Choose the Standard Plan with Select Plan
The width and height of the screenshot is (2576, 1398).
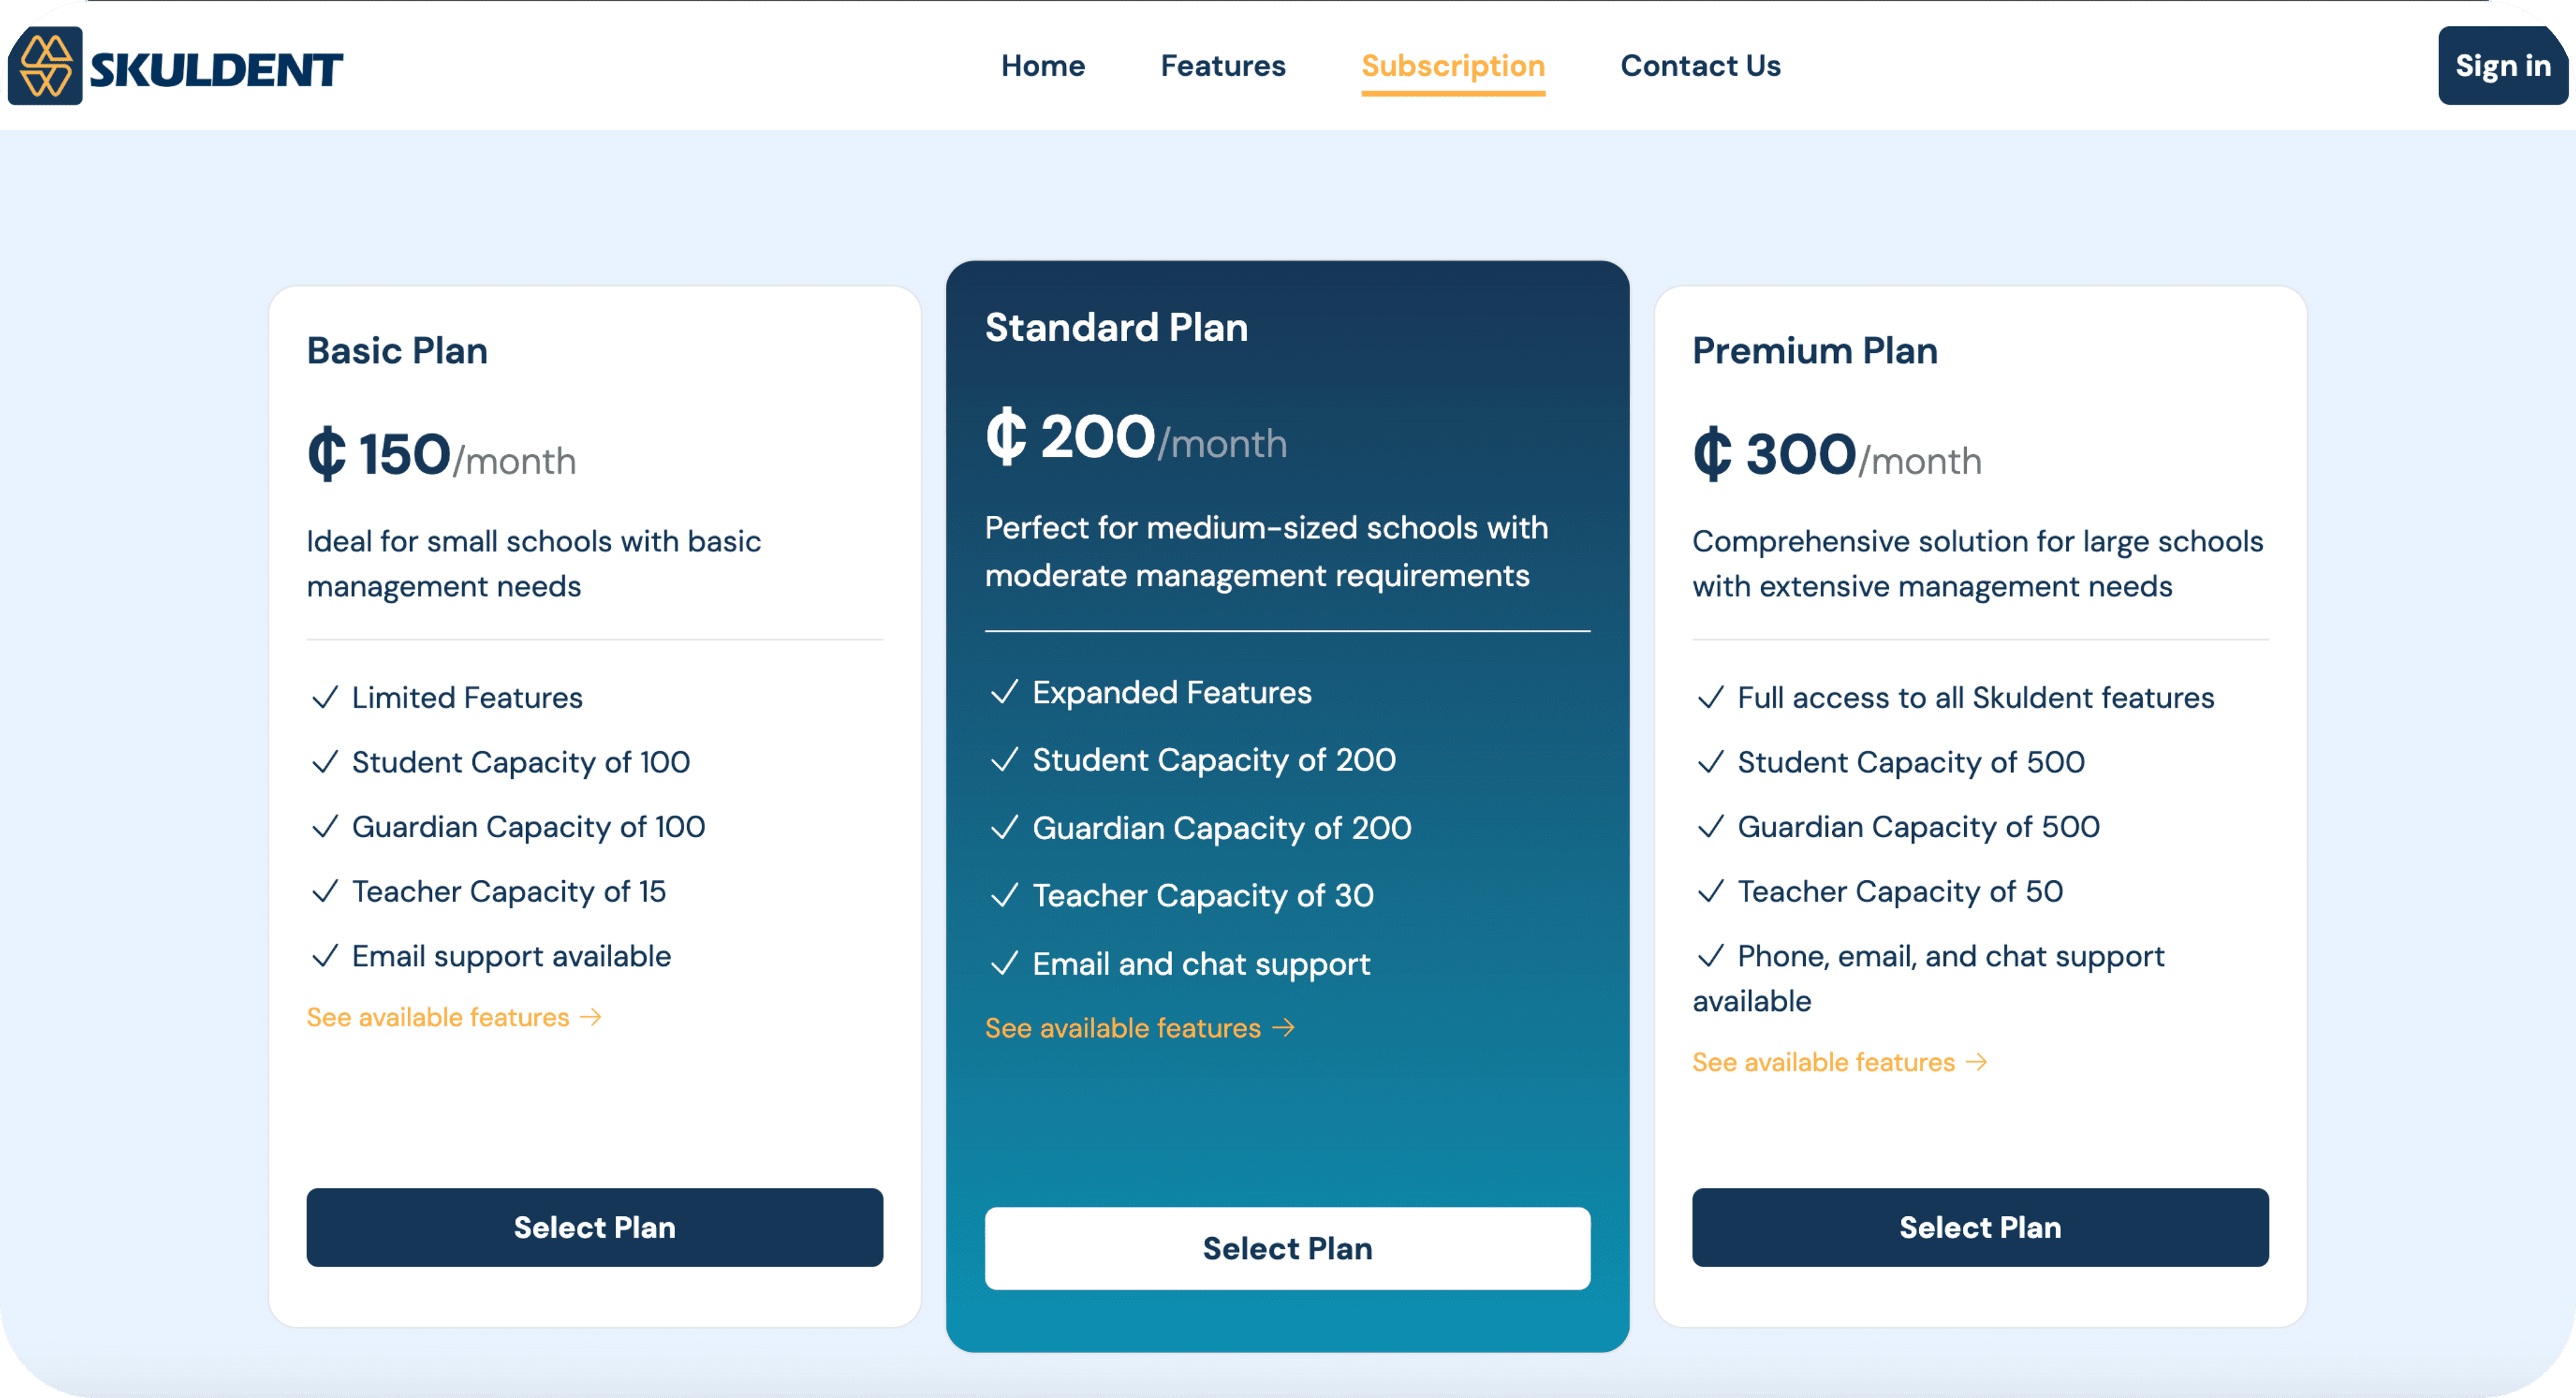coord(1287,1248)
